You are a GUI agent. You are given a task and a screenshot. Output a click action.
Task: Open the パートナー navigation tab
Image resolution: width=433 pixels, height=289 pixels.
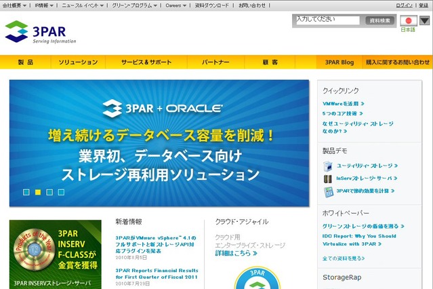(215, 62)
